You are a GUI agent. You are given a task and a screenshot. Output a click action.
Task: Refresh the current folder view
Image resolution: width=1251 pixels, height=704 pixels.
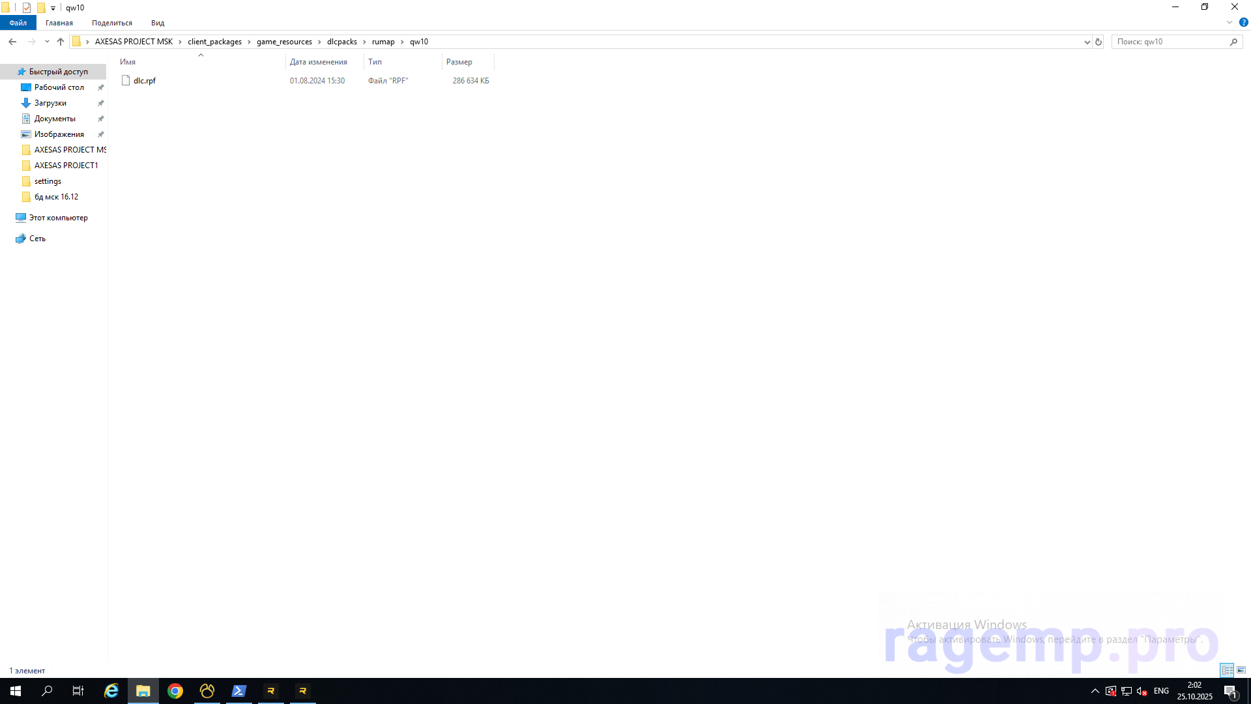[1099, 42]
